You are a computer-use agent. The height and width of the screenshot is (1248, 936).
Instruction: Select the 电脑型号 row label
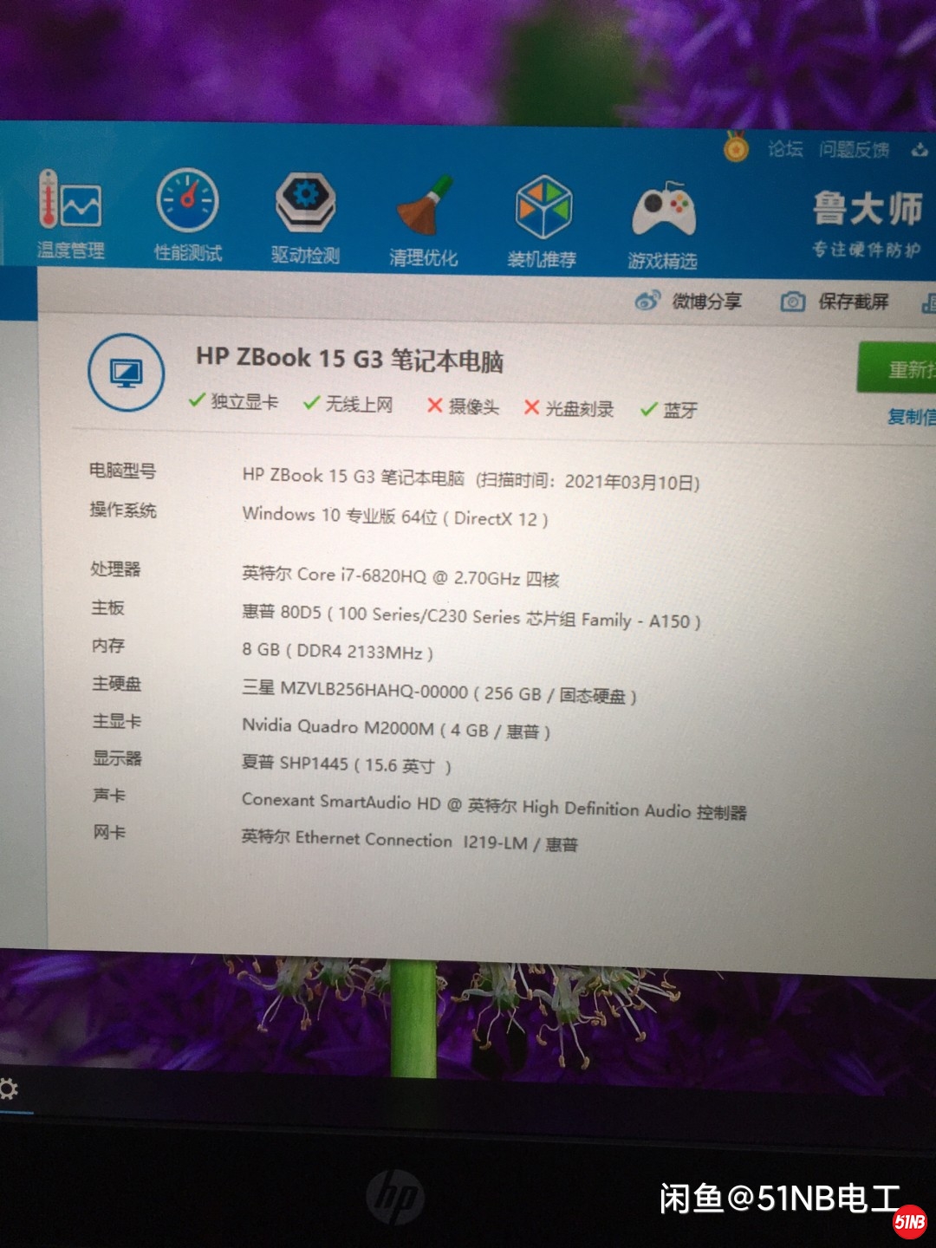click(x=122, y=471)
